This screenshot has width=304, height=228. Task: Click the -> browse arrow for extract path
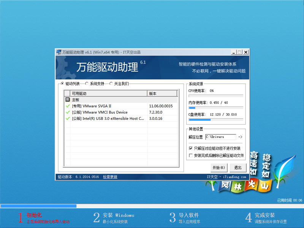click(240, 137)
